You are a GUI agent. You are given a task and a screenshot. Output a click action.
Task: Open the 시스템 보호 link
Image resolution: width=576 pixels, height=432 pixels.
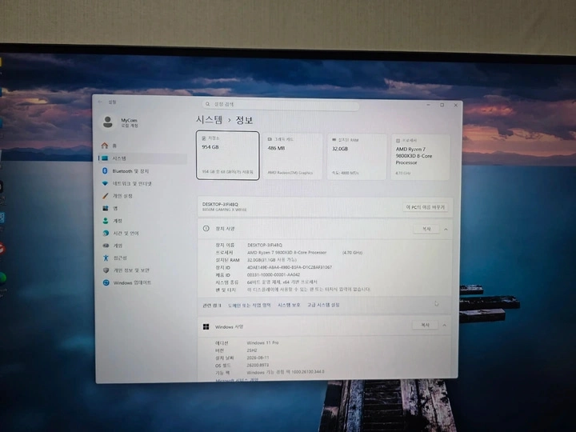(289, 305)
